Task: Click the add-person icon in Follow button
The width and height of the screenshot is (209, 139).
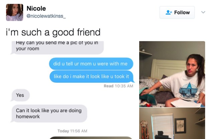Action: [x=169, y=12]
